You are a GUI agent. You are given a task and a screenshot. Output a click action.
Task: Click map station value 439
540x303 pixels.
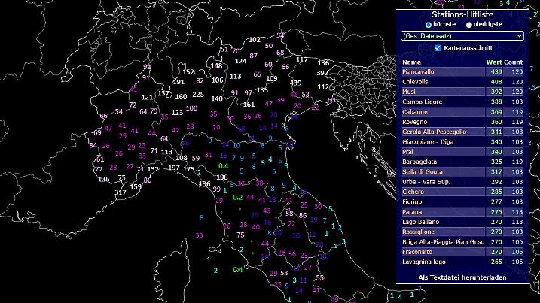pyautogui.click(x=295, y=83)
